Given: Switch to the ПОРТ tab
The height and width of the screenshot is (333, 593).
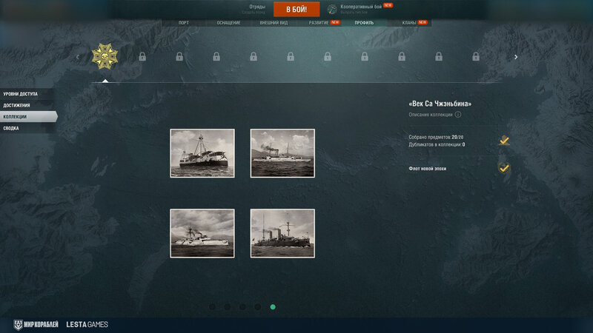Looking at the screenshot, I should (183, 23).
